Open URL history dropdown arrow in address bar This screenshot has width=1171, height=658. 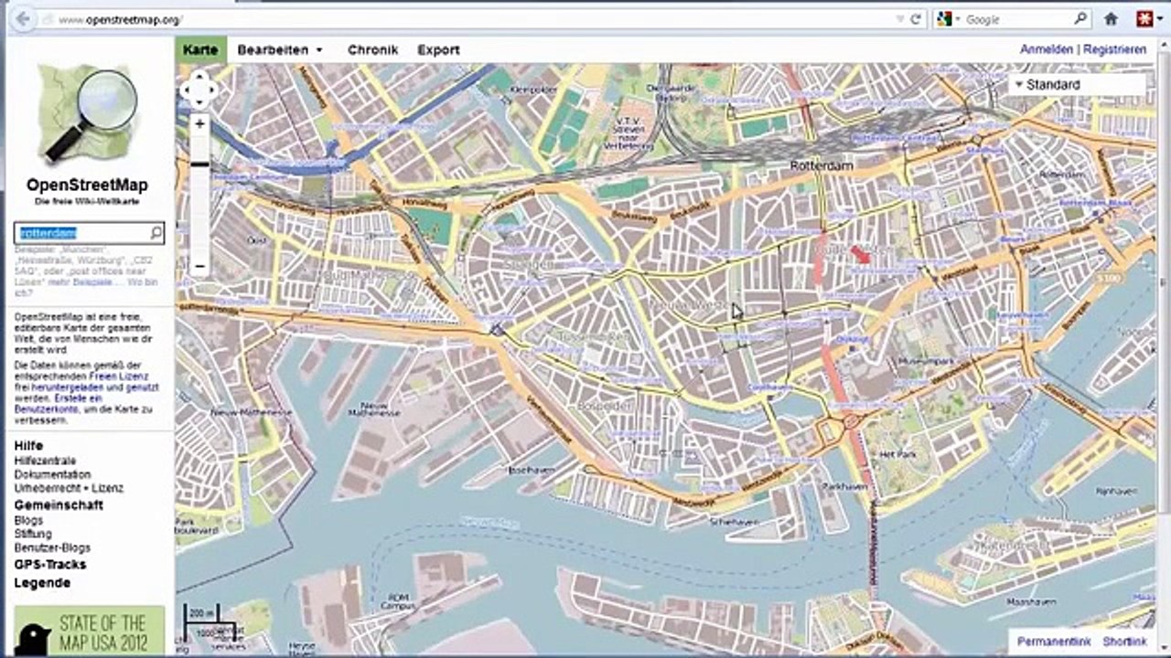point(899,19)
